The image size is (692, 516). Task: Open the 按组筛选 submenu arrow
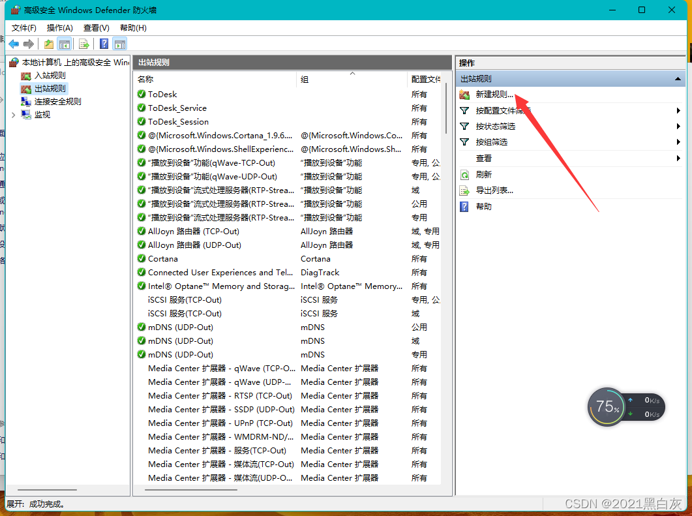point(678,142)
